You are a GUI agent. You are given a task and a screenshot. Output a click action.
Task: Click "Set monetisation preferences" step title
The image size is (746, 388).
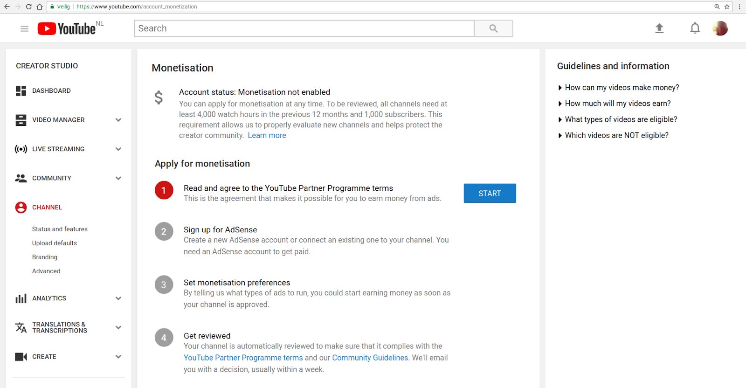[237, 283]
